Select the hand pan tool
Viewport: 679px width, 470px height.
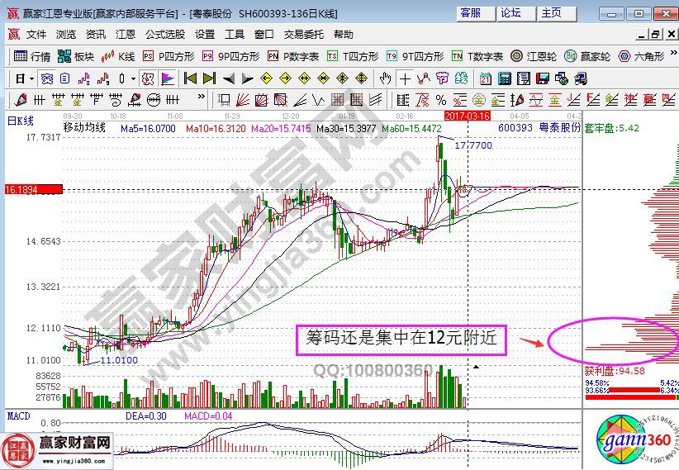385,78
